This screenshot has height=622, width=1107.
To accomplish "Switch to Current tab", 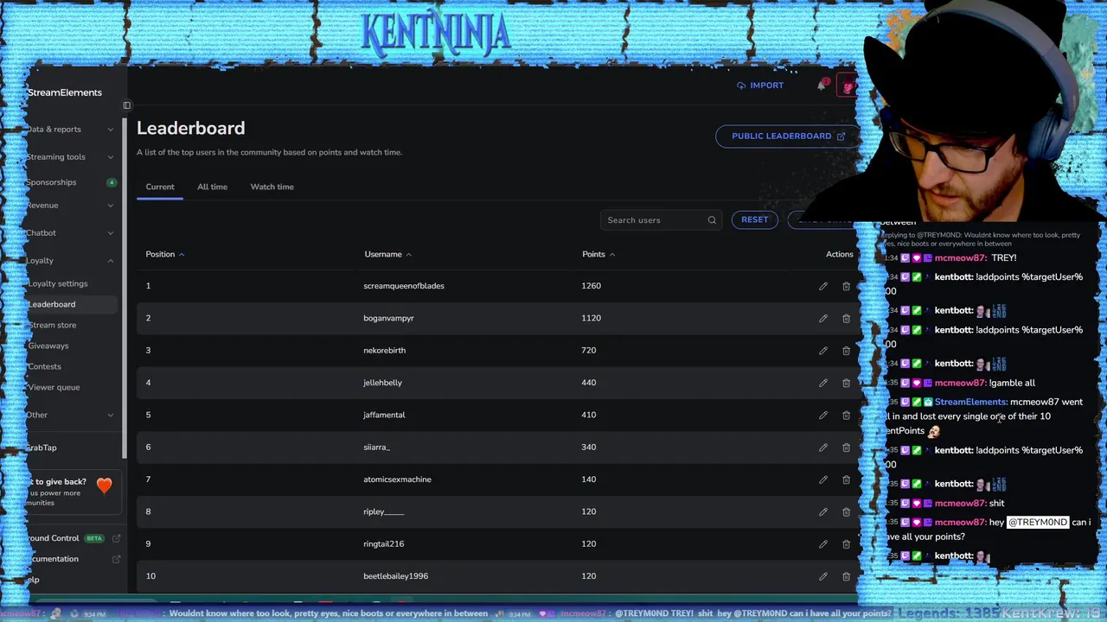I will 160,187.
